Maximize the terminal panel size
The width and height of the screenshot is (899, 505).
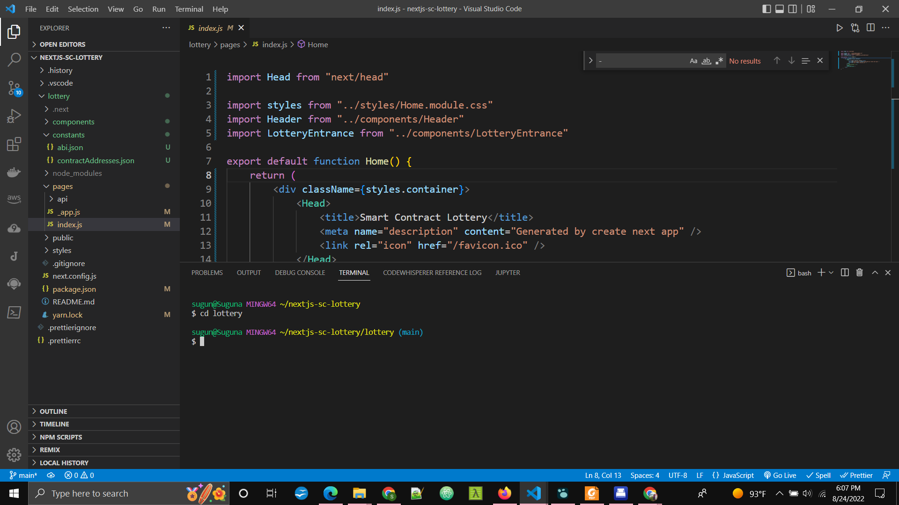[875, 273]
